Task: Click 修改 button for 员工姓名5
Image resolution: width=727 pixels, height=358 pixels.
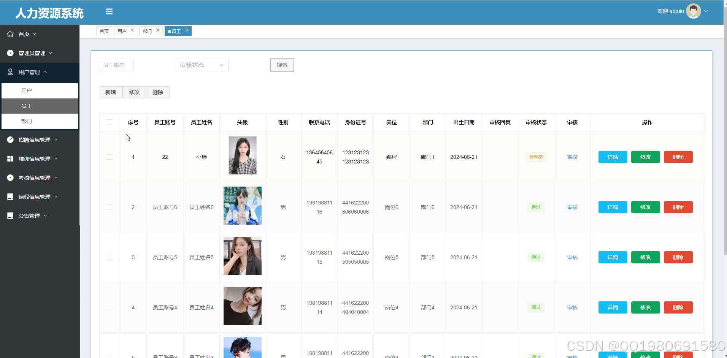Action: [646, 257]
